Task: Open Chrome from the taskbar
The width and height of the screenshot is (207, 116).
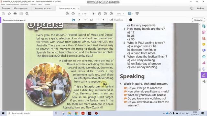Action: click(x=76, y=113)
